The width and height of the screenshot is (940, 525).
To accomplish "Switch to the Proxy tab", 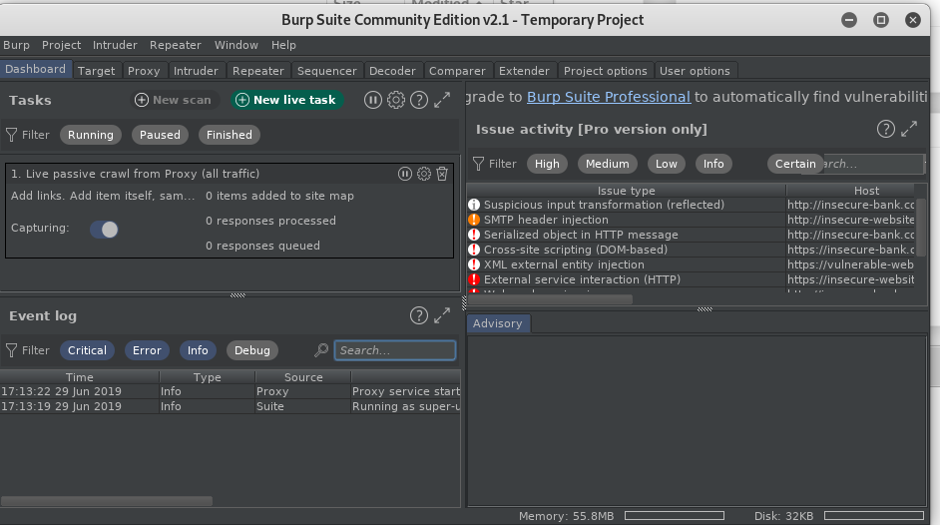I will click(x=144, y=71).
